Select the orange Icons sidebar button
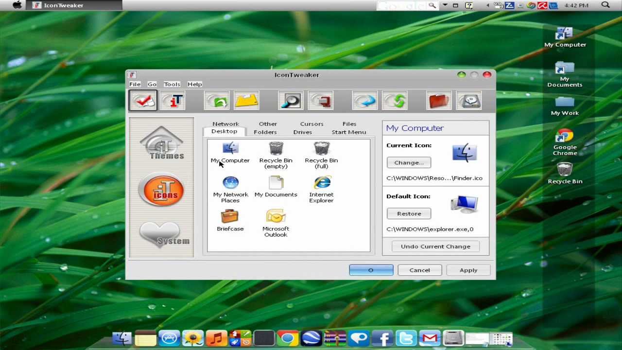 point(162,190)
